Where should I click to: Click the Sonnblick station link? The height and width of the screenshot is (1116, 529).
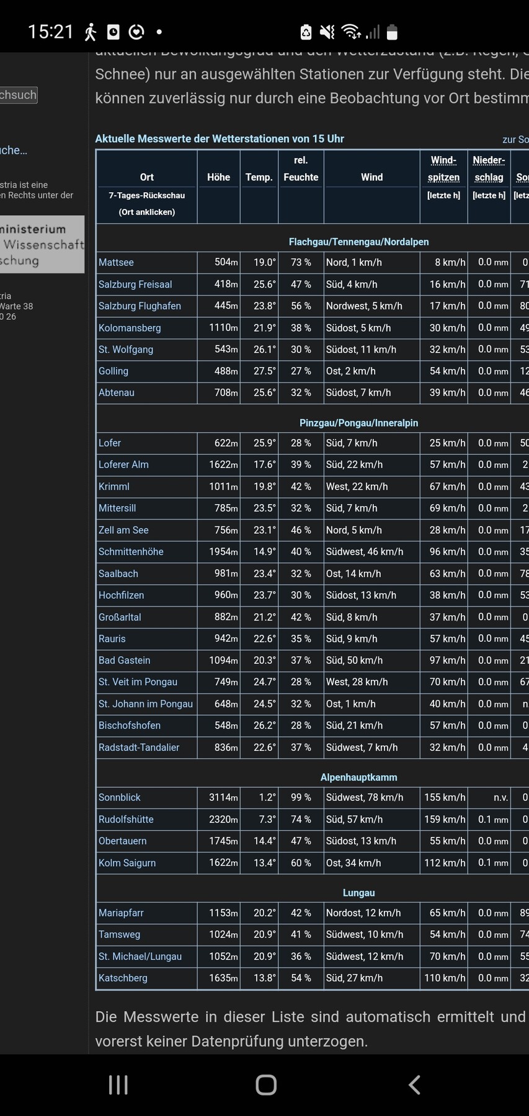point(119,797)
